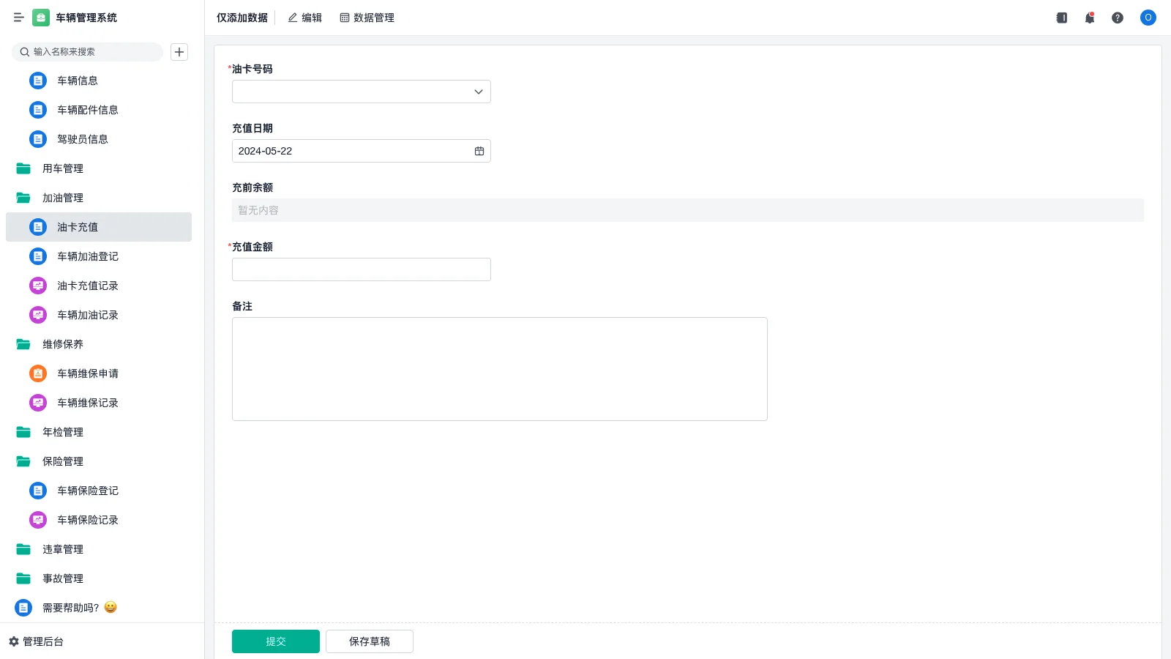Click the notebook icon in top bar

click(x=1062, y=18)
